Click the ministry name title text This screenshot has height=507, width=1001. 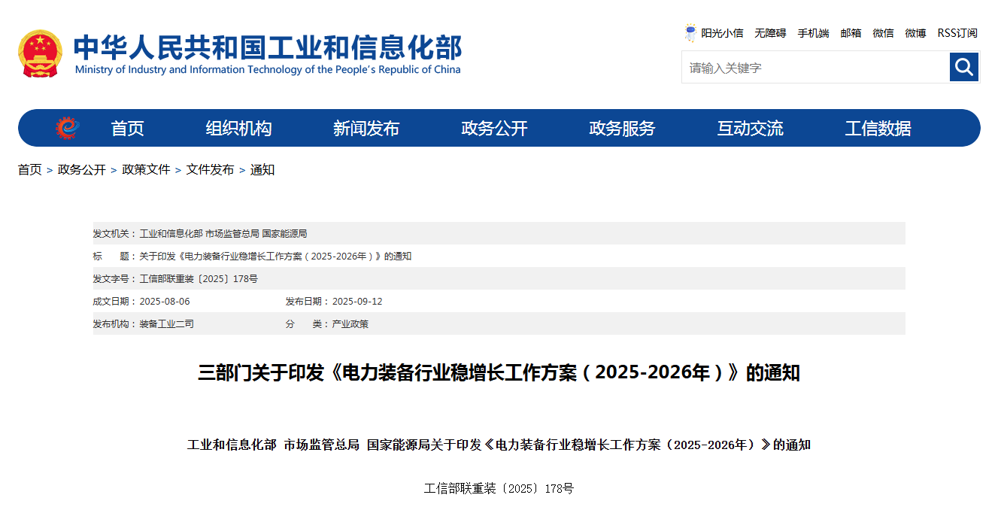pyautogui.click(x=267, y=47)
